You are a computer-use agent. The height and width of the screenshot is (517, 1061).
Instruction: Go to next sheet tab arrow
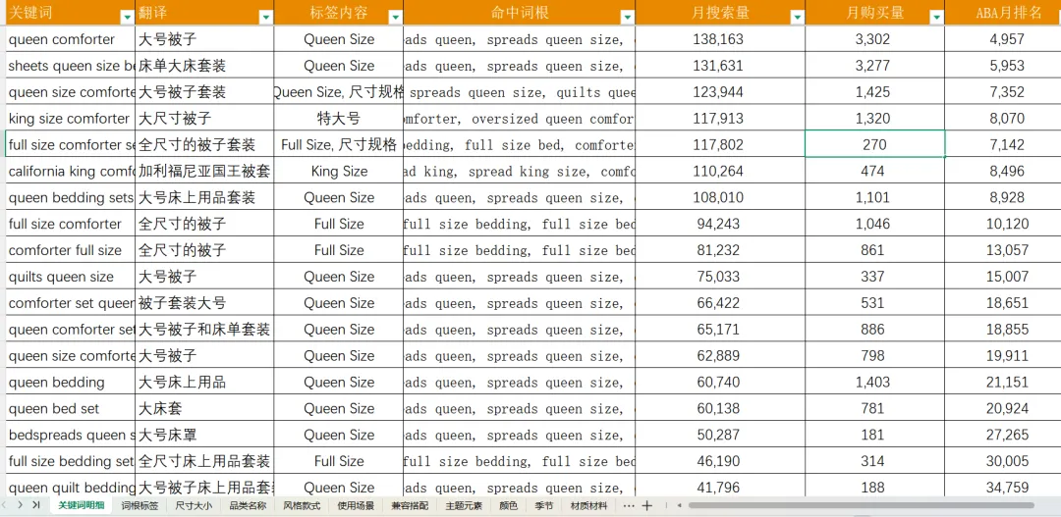[x=21, y=505]
